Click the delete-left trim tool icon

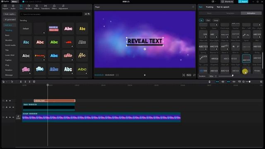tap(25, 82)
